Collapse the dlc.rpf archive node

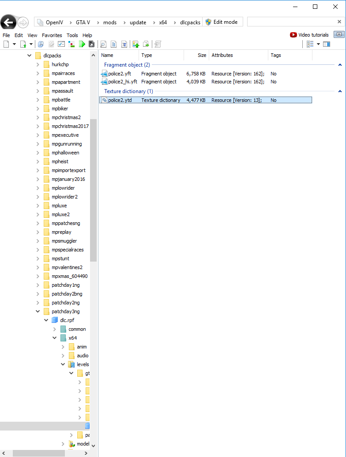[x=46, y=320]
